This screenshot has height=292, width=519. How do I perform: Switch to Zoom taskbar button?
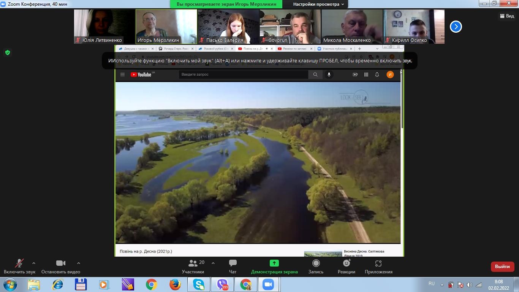click(269, 284)
